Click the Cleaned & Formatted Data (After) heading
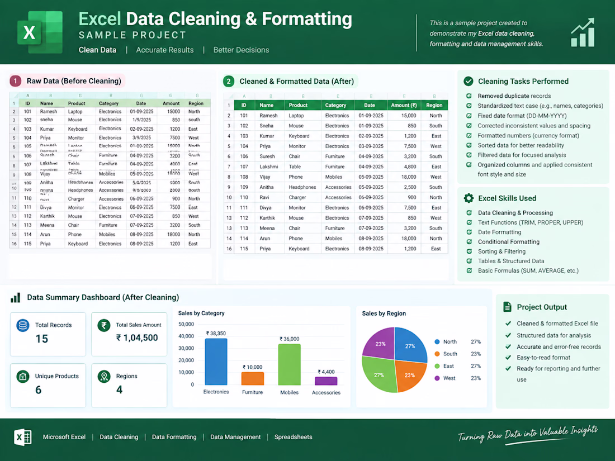Viewport: 615px width, 461px height. coord(296,81)
